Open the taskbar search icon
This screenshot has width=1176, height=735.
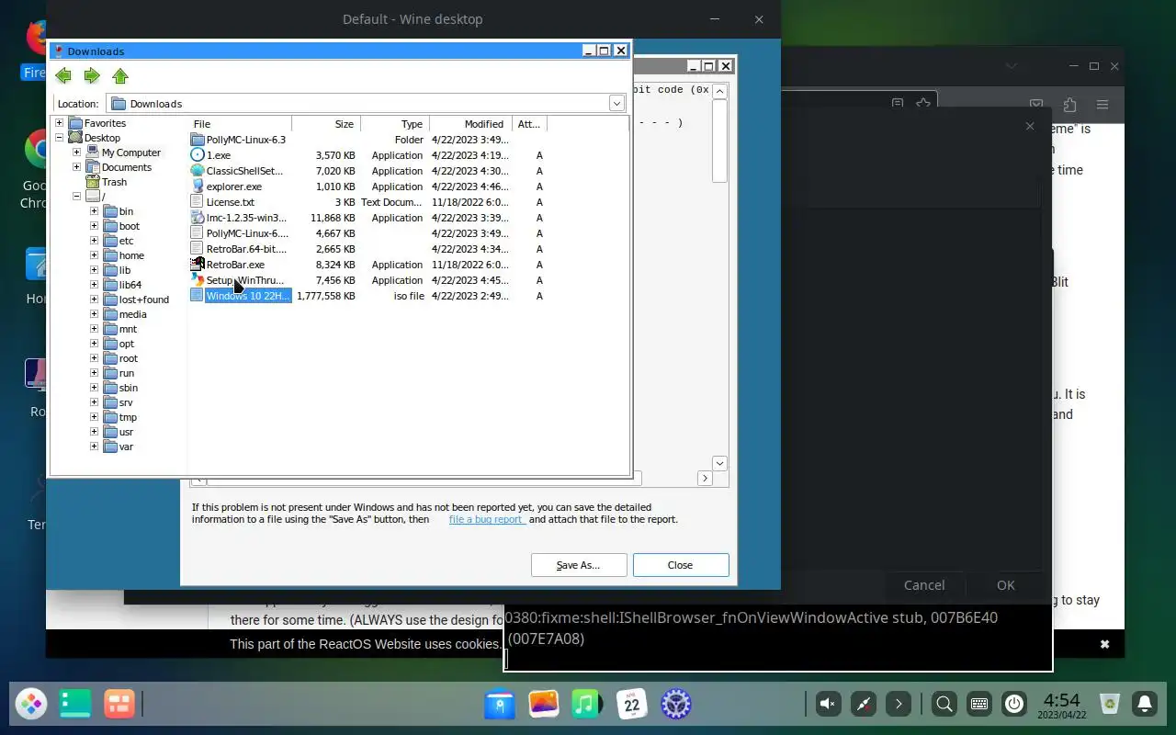944,704
